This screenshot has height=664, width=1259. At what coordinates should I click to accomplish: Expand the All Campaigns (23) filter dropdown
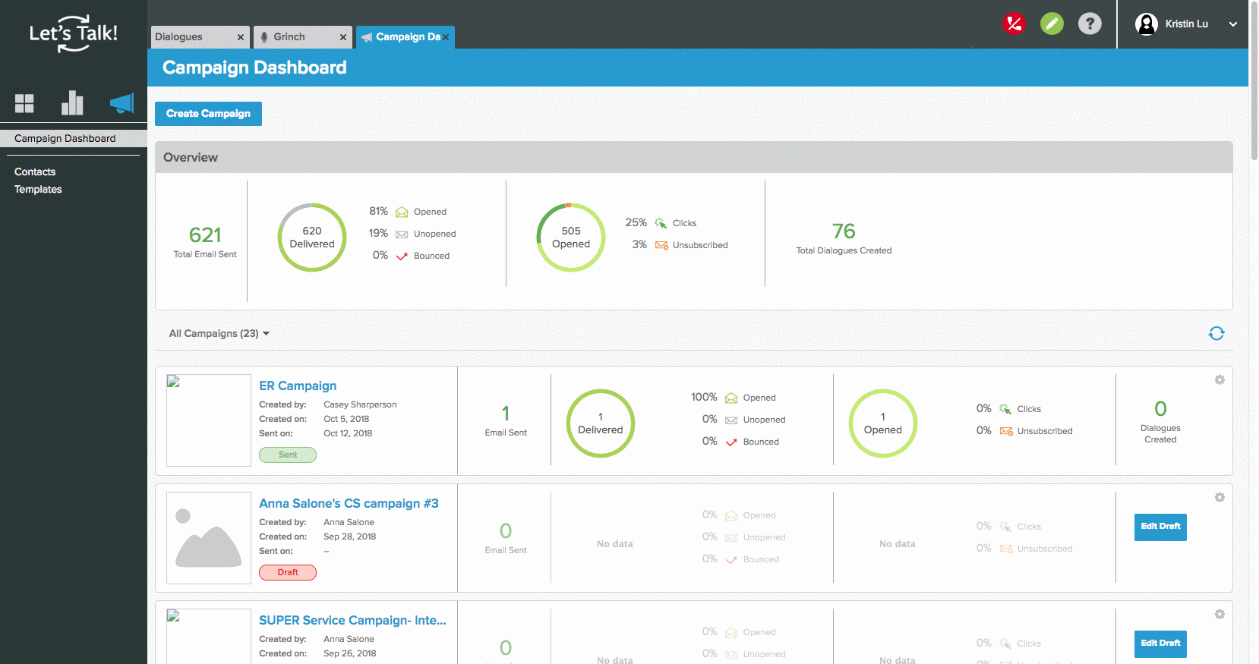pyautogui.click(x=219, y=333)
